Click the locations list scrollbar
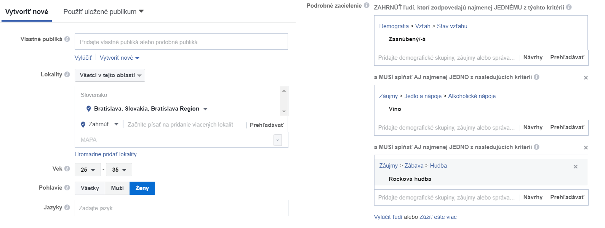The height and width of the screenshot is (228, 605). pos(284,101)
